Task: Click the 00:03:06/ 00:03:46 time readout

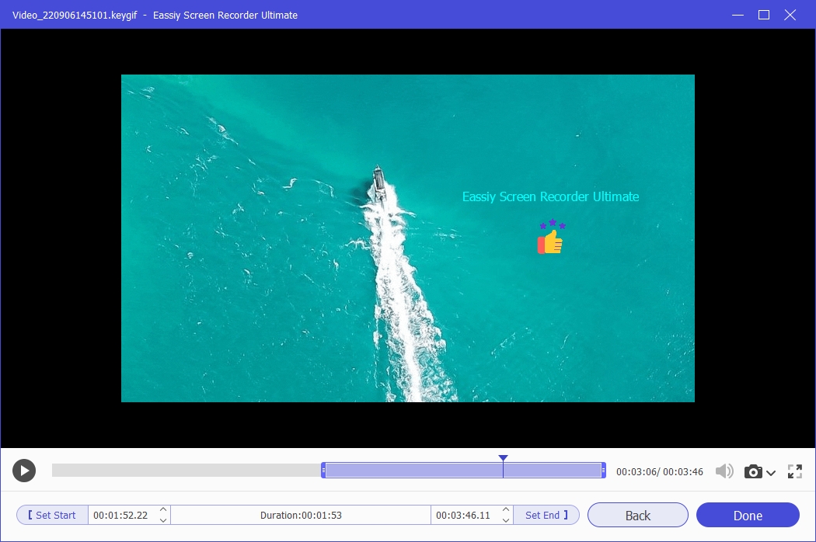Action: pos(659,472)
